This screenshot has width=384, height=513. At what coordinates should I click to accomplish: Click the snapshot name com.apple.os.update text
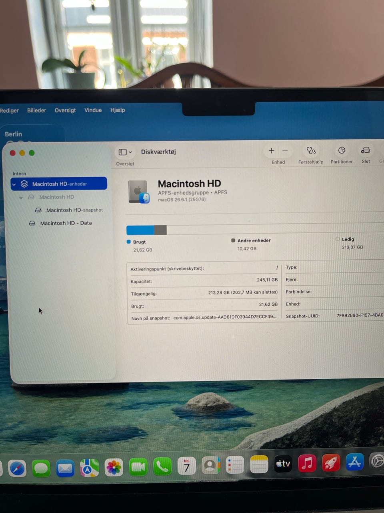tap(225, 317)
